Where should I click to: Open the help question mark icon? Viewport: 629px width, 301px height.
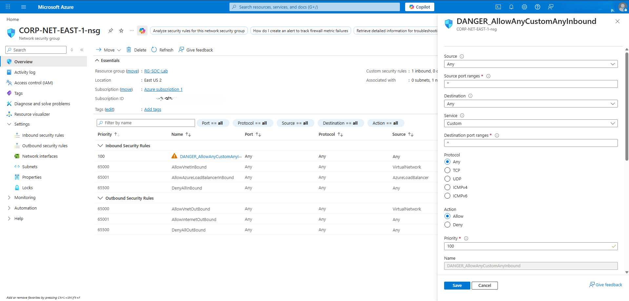(x=538, y=7)
